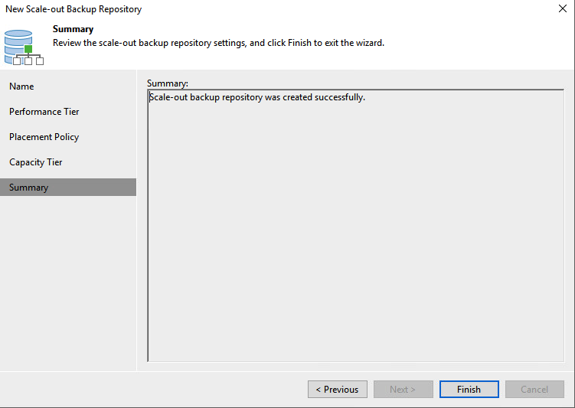Go back with the Previous button
Viewport: 575px width, 408px height.
[338, 390]
